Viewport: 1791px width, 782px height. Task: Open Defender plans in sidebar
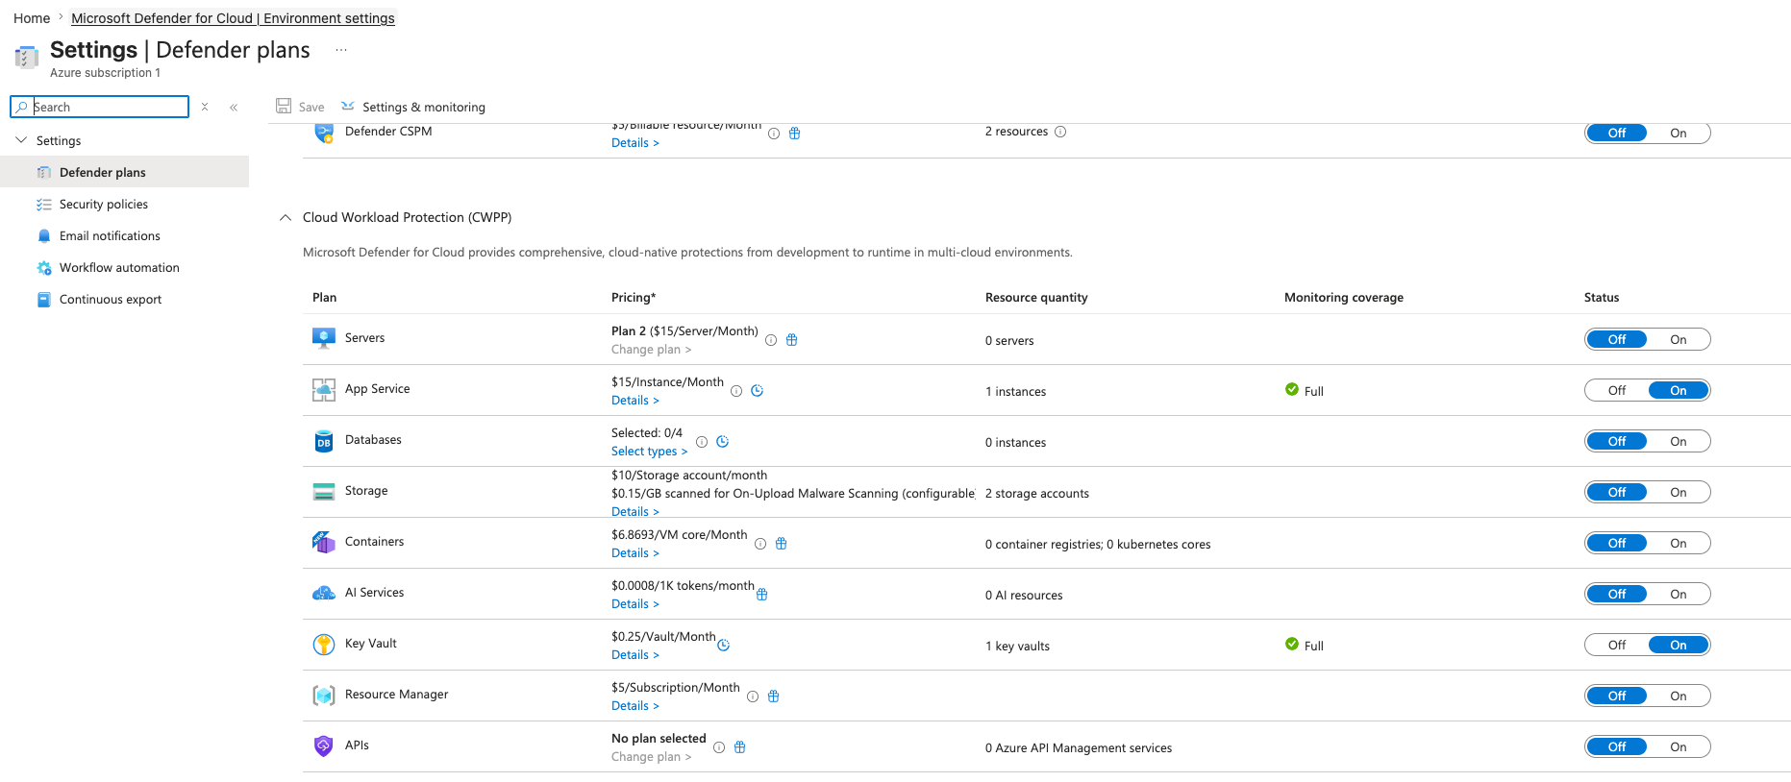pyautogui.click(x=125, y=172)
